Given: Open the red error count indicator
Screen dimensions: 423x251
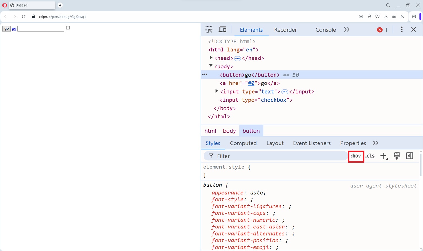Looking at the screenshot, I should [382, 30].
